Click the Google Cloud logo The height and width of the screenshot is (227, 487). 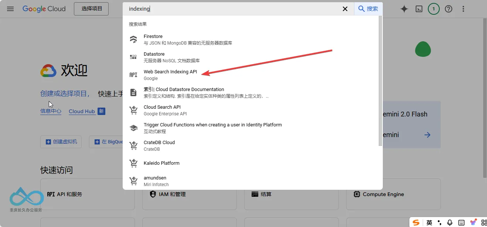click(44, 9)
